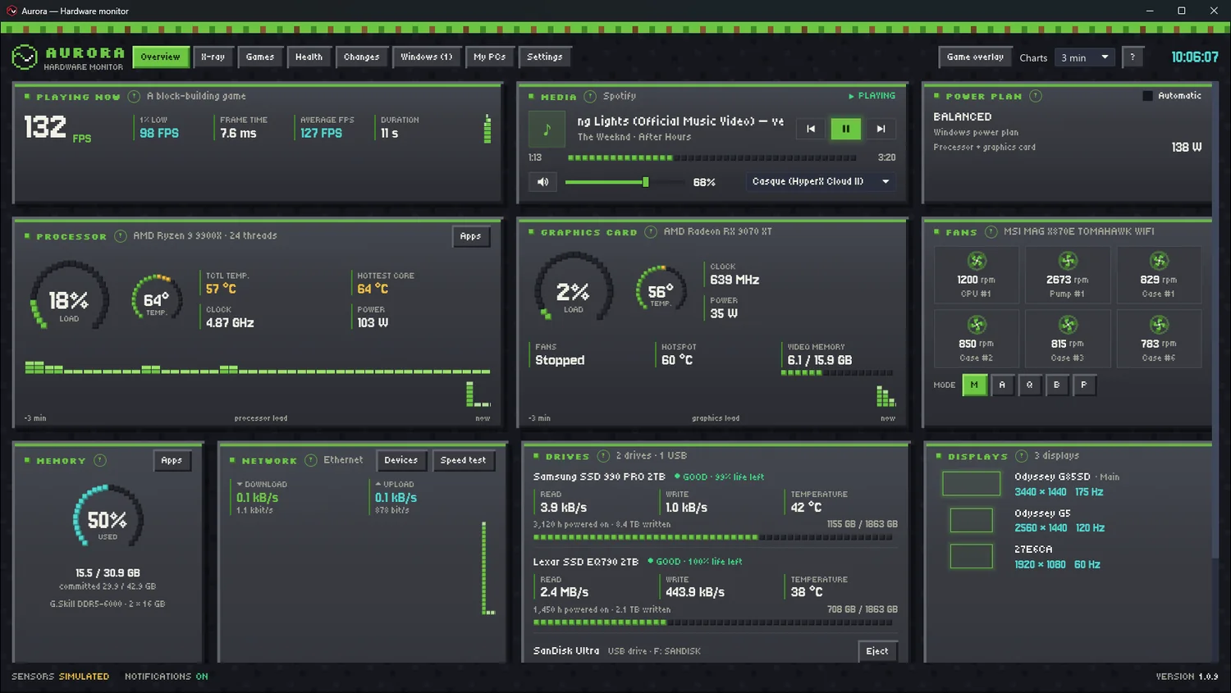Image resolution: width=1231 pixels, height=693 pixels.
Task: Click the music note album art
Action: [x=547, y=129]
